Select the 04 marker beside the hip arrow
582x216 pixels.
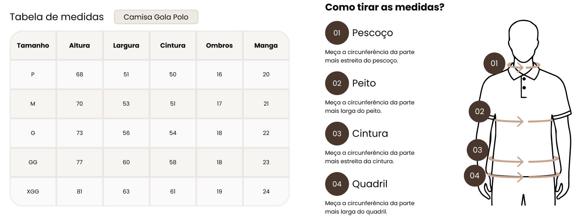point(474,175)
